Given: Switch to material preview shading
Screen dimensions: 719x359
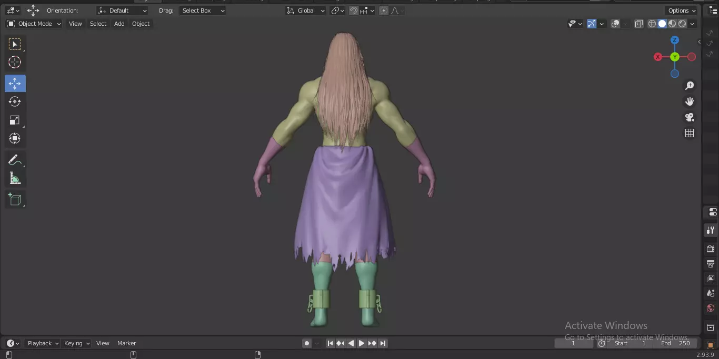Looking at the screenshot, I should click(672, 24).
